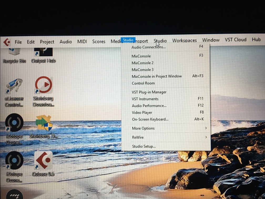This screenshot has height=199, width=265.
Task: Open the MIDI menu
Action: click(x=82, y=42)
